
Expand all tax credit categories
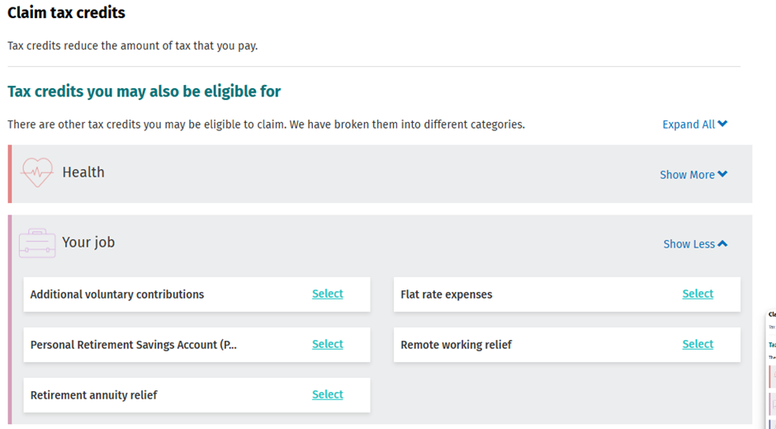coord(694,125)
